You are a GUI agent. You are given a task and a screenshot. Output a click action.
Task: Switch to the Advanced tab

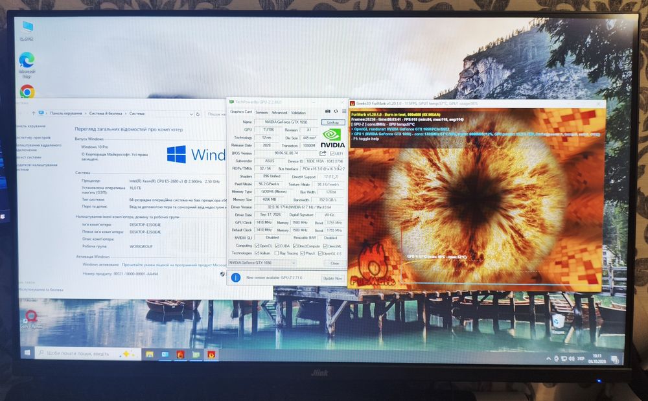point(279,112)
